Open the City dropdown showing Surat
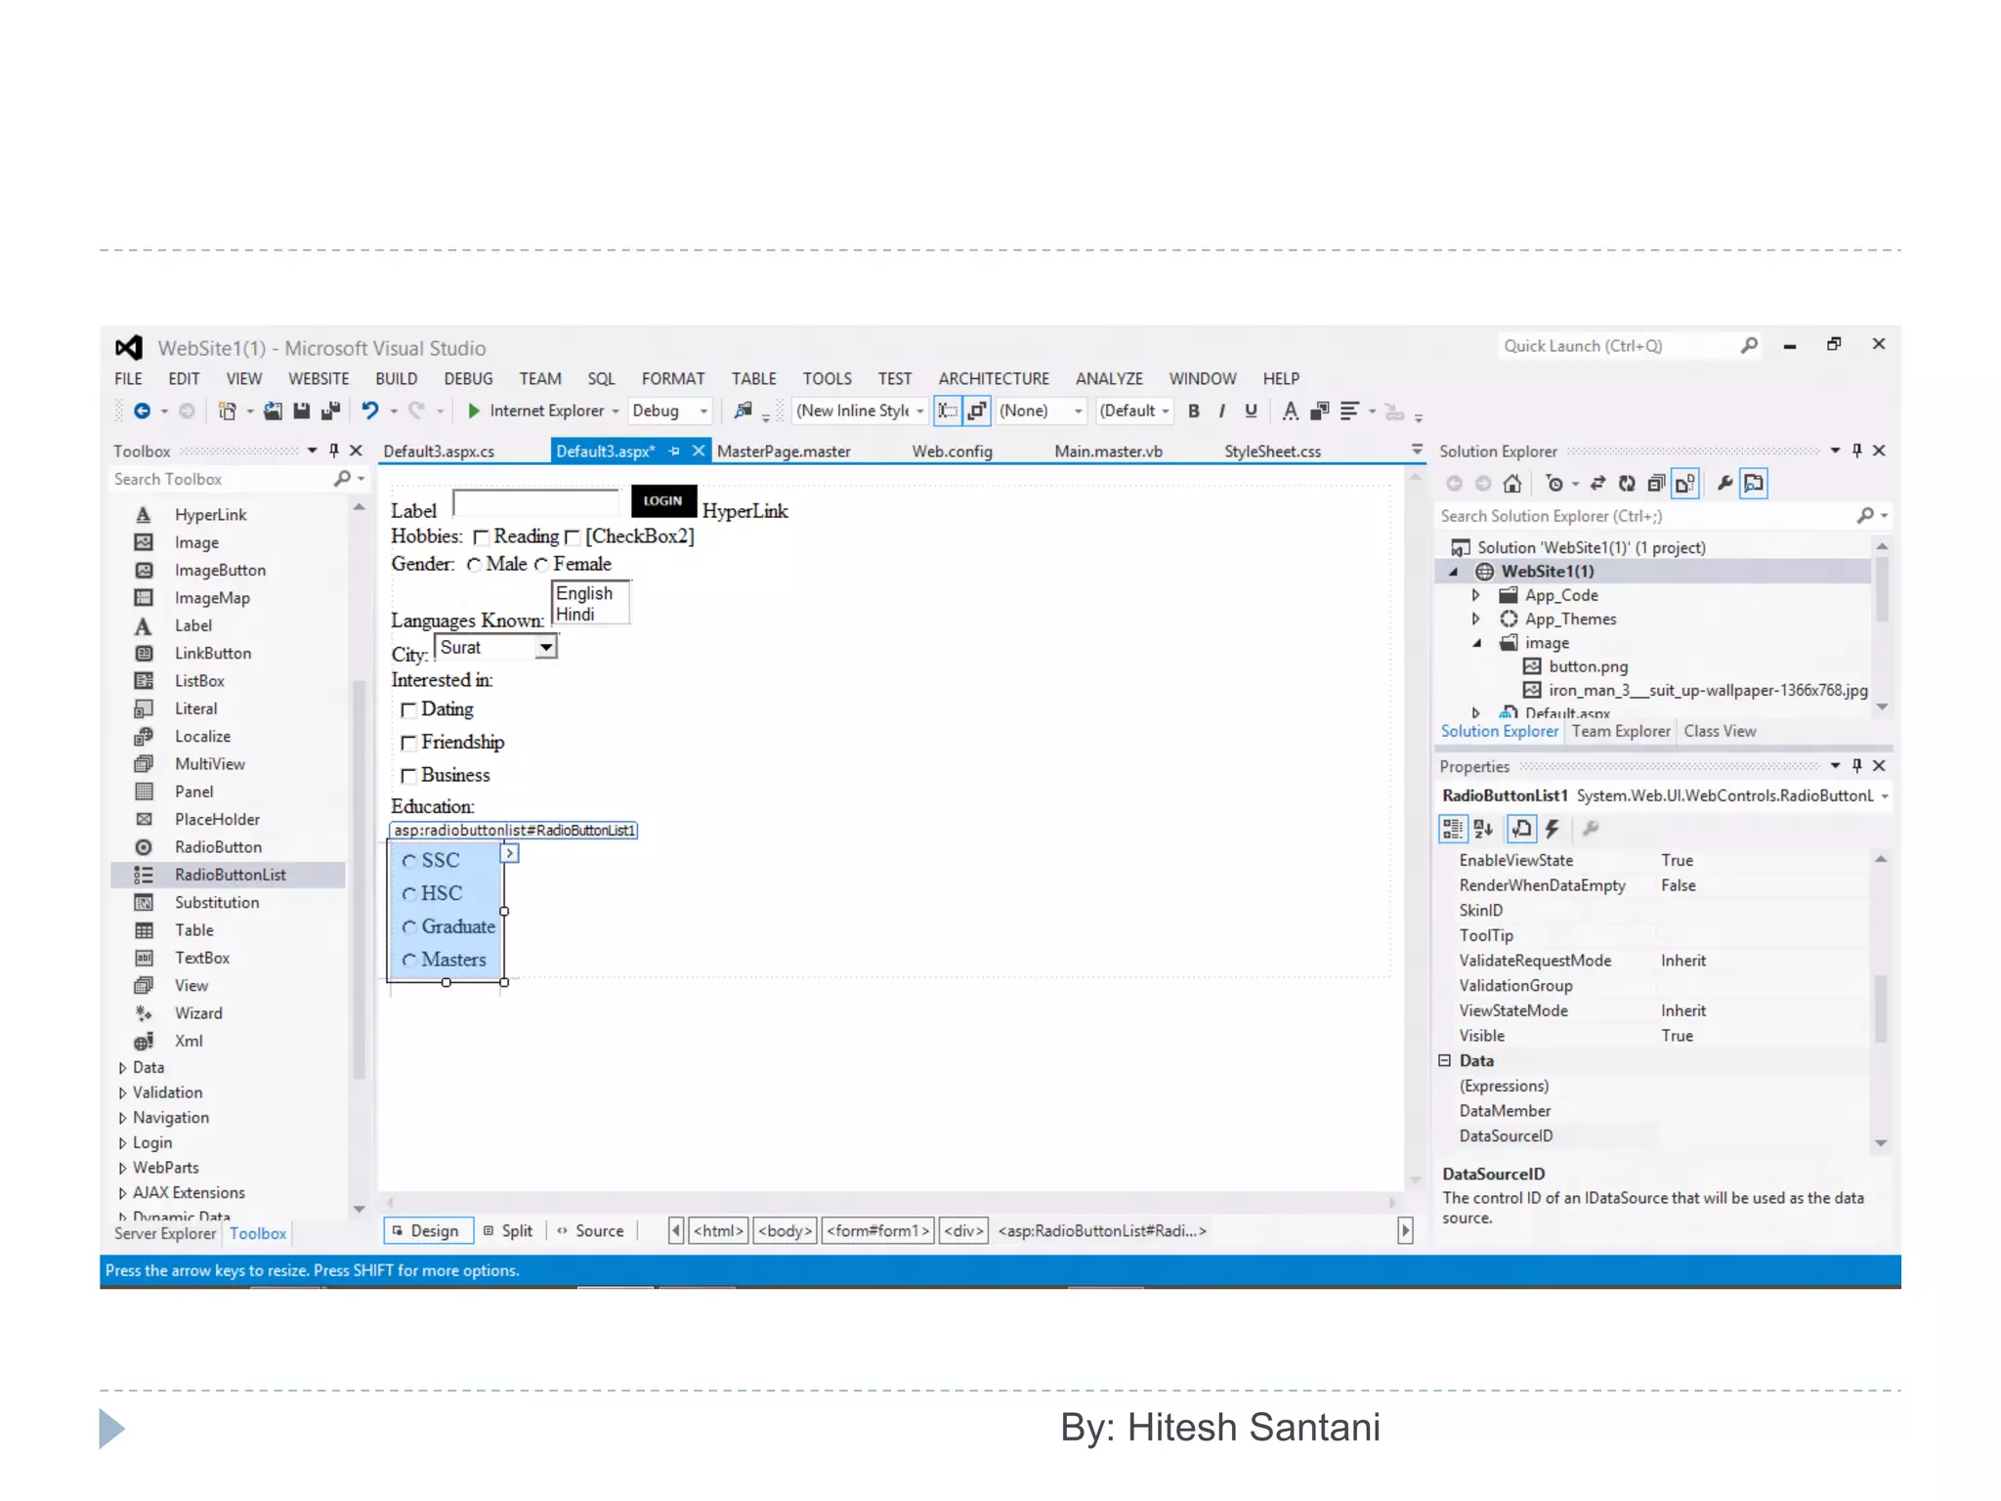 546,648
